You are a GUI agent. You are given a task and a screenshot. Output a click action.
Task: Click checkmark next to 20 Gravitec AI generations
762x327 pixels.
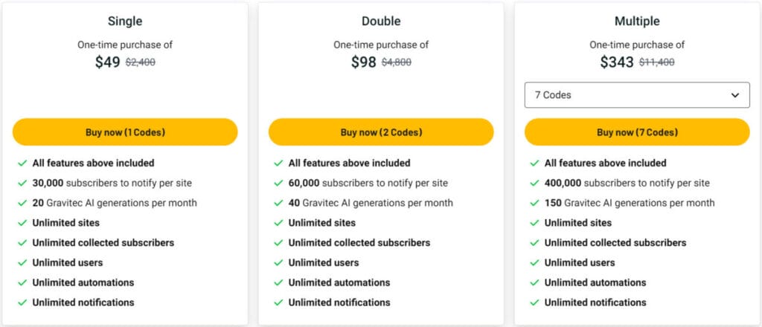pos(22,204)
